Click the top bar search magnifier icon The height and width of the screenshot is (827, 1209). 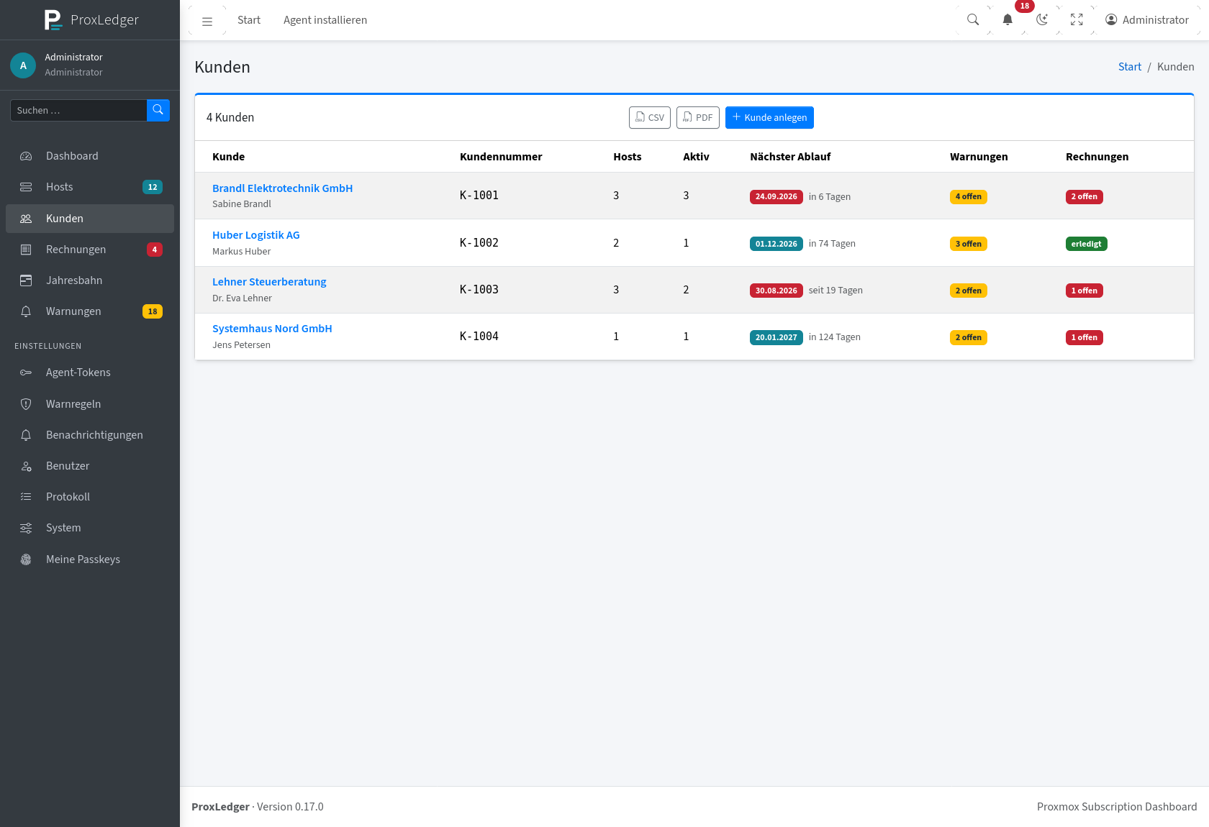point(973,20)
